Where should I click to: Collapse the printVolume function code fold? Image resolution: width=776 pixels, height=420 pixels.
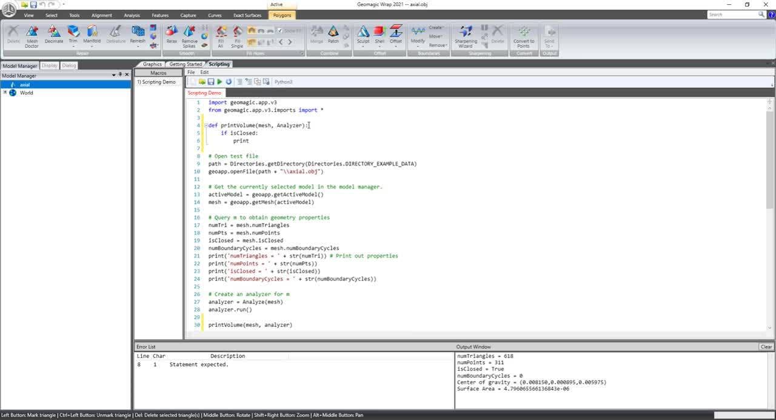(x=206, y=125)
